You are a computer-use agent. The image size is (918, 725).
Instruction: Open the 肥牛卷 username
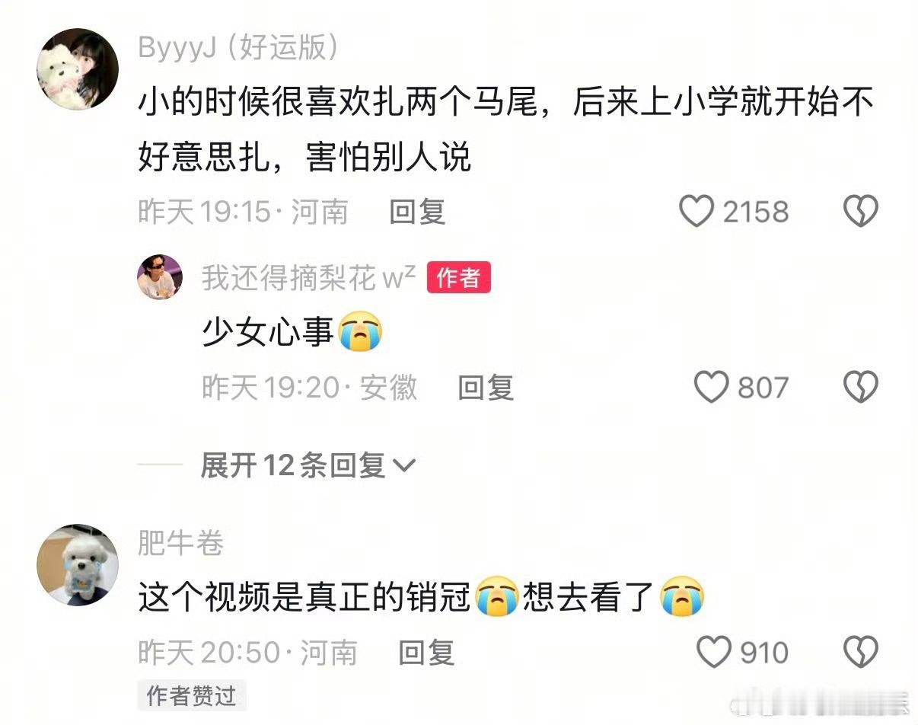tap(180, 544)
